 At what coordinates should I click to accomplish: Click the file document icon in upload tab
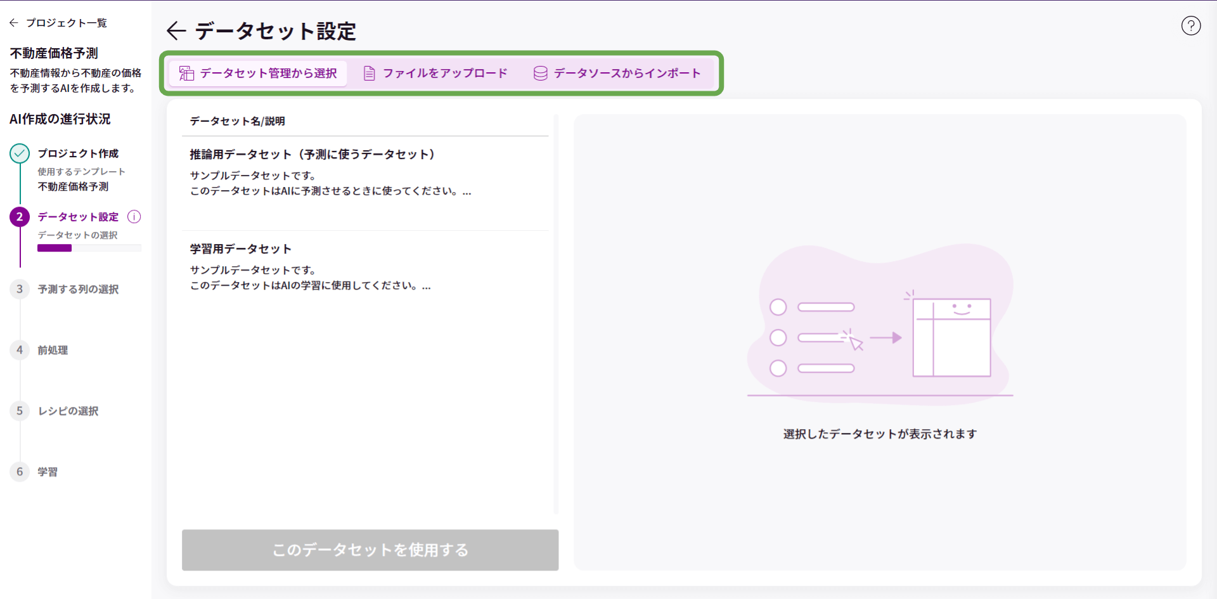tap(369, 74)
